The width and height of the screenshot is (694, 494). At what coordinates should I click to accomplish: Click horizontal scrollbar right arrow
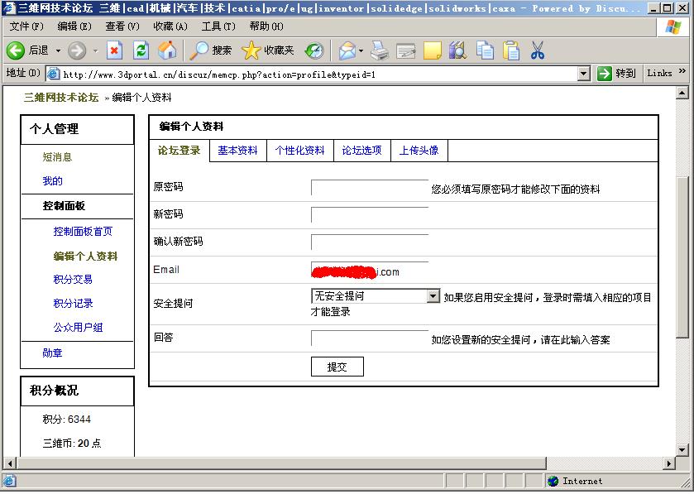pyautogui.click(x=669, y=463)
